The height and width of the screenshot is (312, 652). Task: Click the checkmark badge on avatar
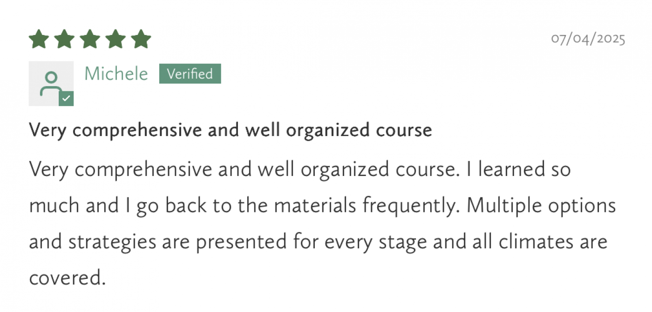[x=66, y=99]
